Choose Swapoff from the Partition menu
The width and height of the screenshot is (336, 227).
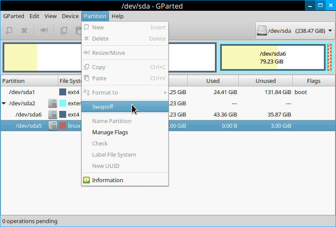[125, 107]
